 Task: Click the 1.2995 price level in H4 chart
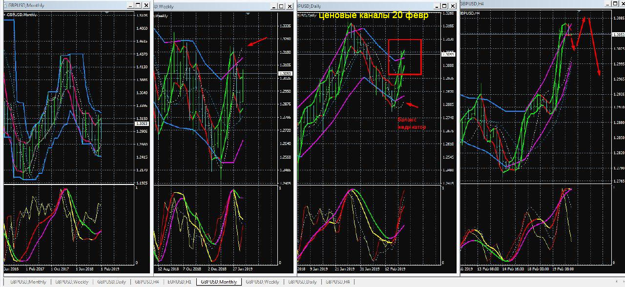pos(618,64)
